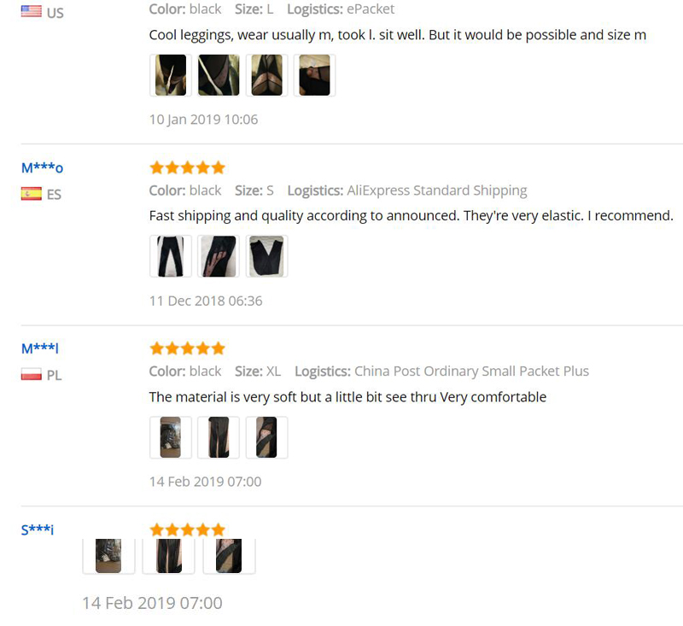
Task: Click the star rating beside S***i
Action: click(187, 529)
